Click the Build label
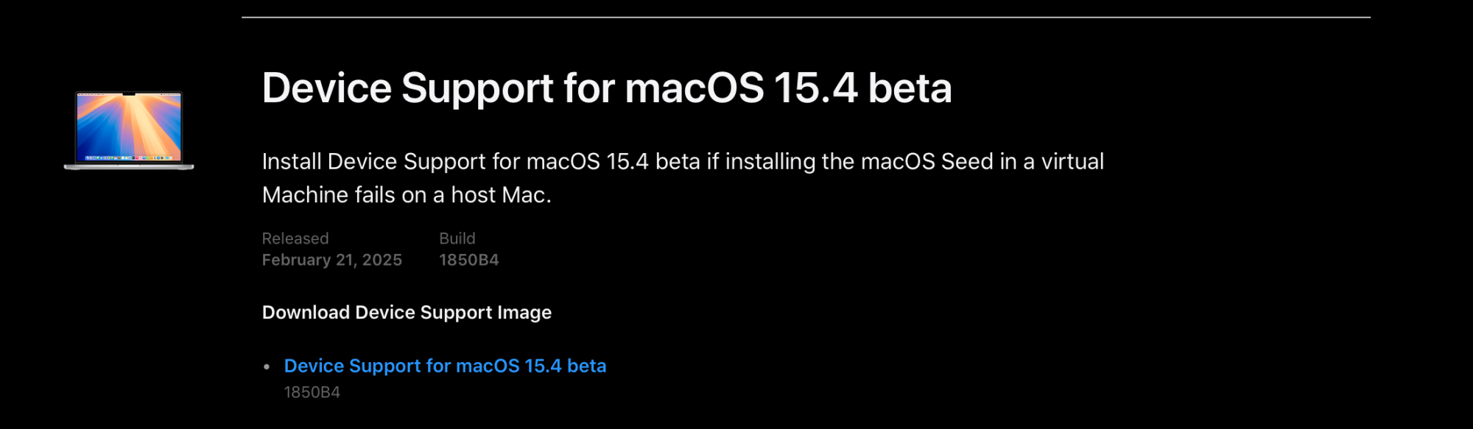The height and width of the screenshot is (429, 1473). click(x=457, y=238)
